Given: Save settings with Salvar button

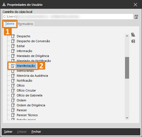Looking at the screenshot, I should pyautogui.click(x=8, y=132).
